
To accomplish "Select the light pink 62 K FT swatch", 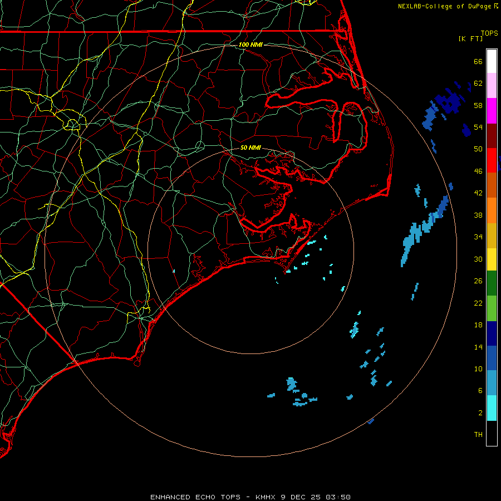I will pyautogui.click(x=492, y=86).
